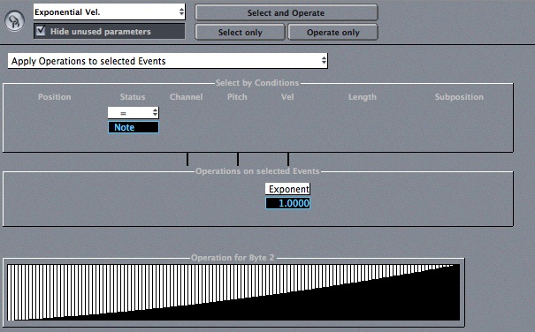Toggle the Hide unused parameters checkbox
This screenshot has height=332, width=535.
pos(41,31)
